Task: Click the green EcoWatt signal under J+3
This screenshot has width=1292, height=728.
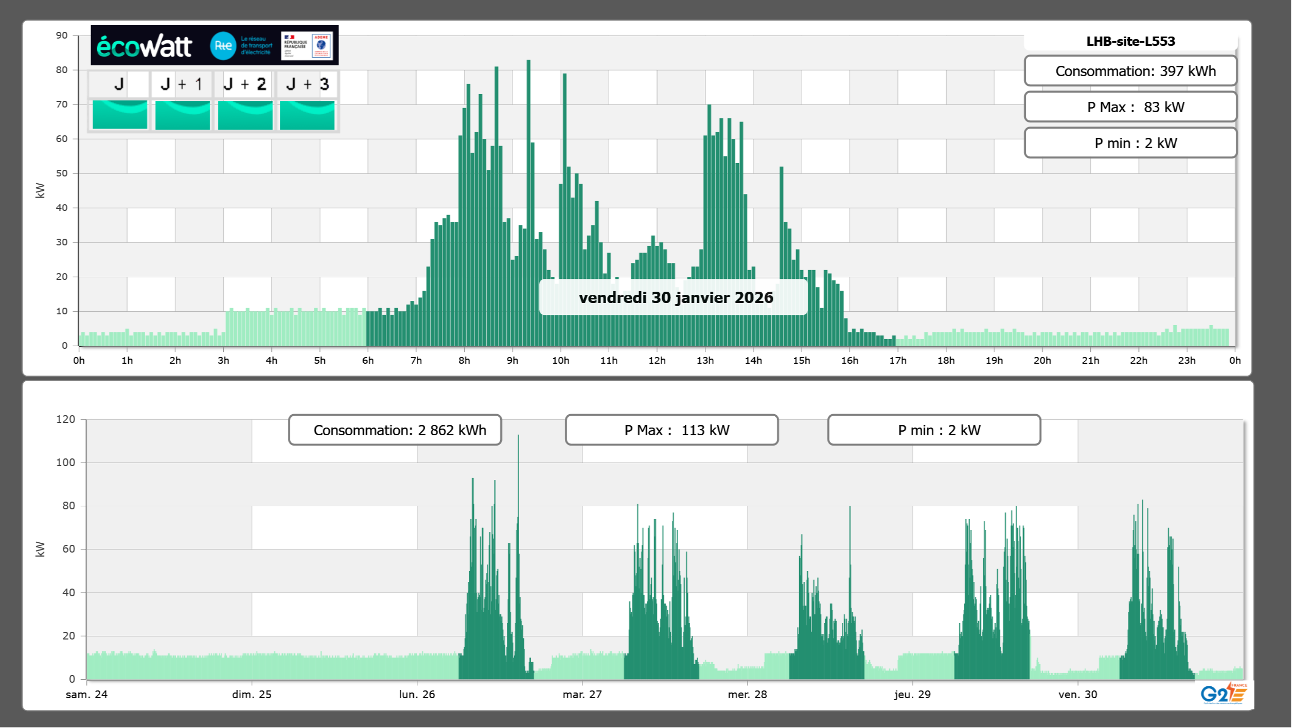Action: click(307, 115)
